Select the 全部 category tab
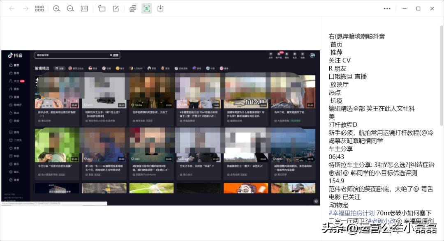 (x=59, y=68)
